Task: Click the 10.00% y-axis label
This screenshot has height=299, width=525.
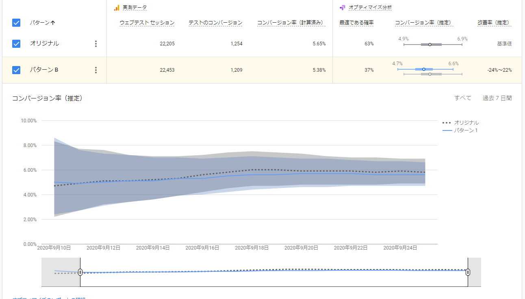Action: tap(28, 121)
